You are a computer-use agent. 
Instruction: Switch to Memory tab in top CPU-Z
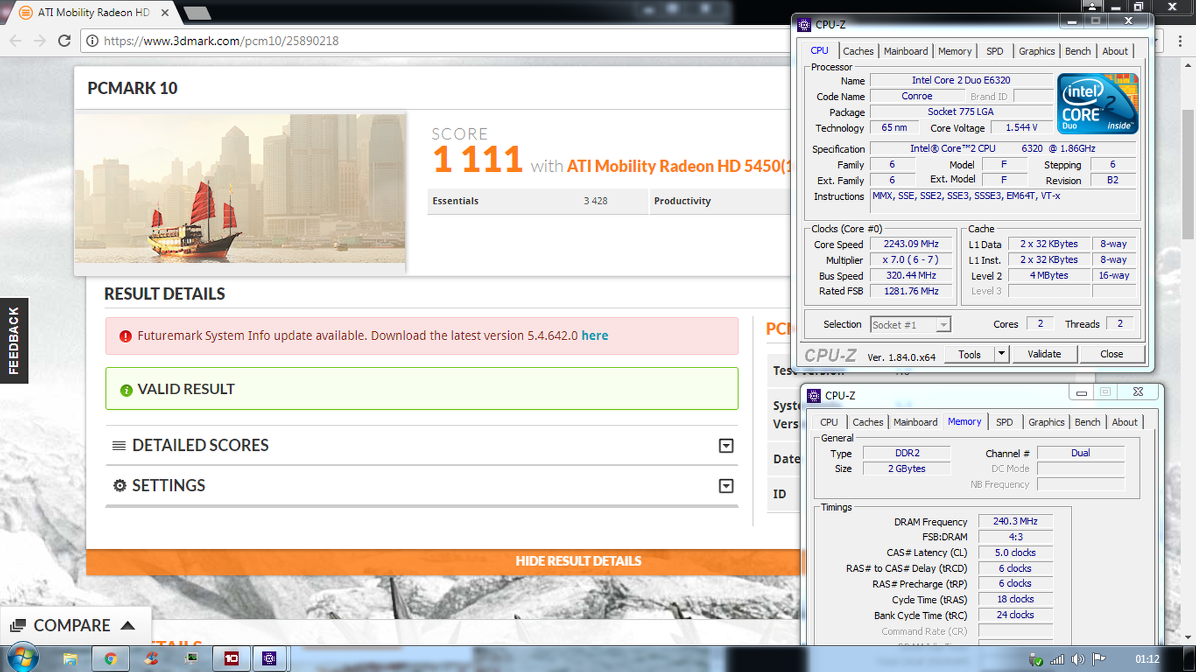[954, 51]
